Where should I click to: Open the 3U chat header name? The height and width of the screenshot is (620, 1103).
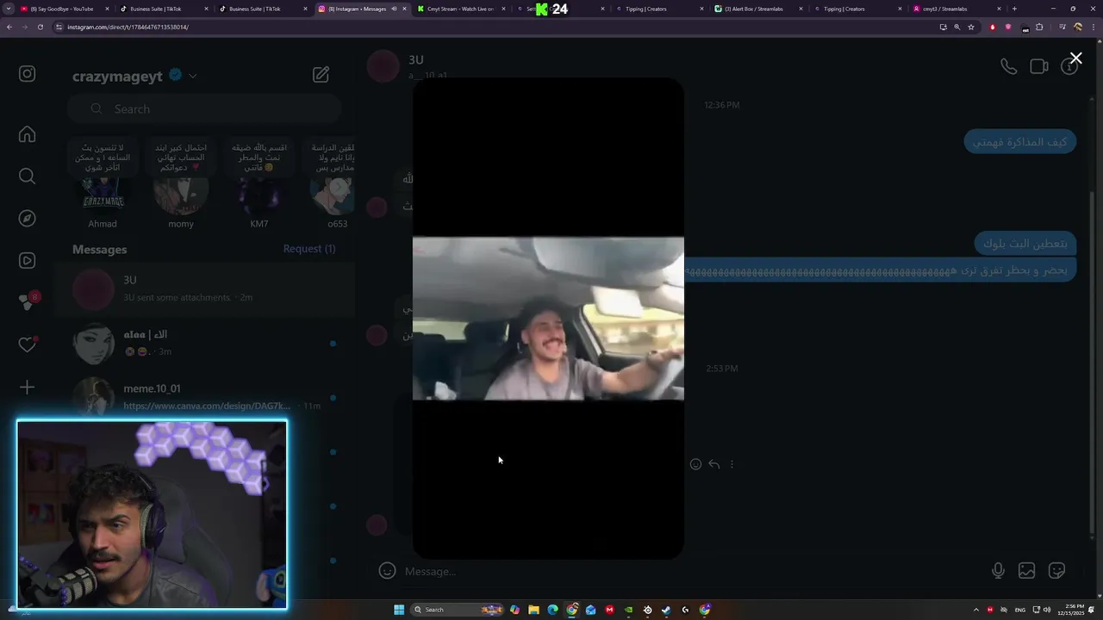[x=416, y=59]
